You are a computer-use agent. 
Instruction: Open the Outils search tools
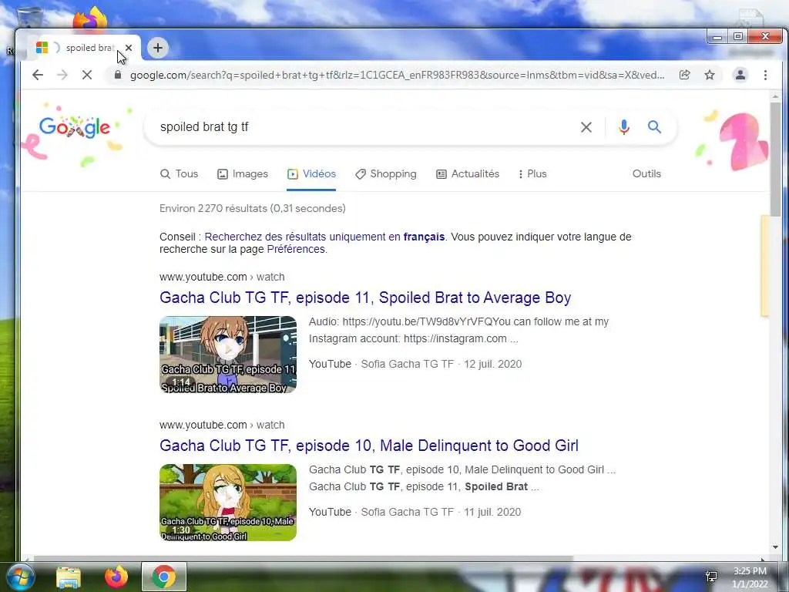coord(646,173)
